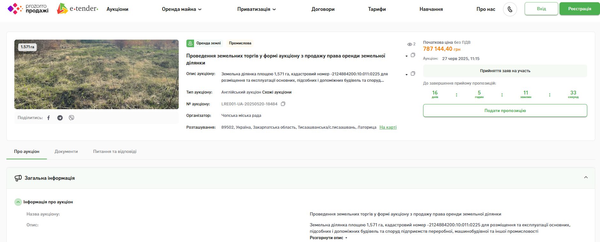Collapse the Загальна інформація section
The height and width of the screenshot is (242, 600).
coord(586,178)
